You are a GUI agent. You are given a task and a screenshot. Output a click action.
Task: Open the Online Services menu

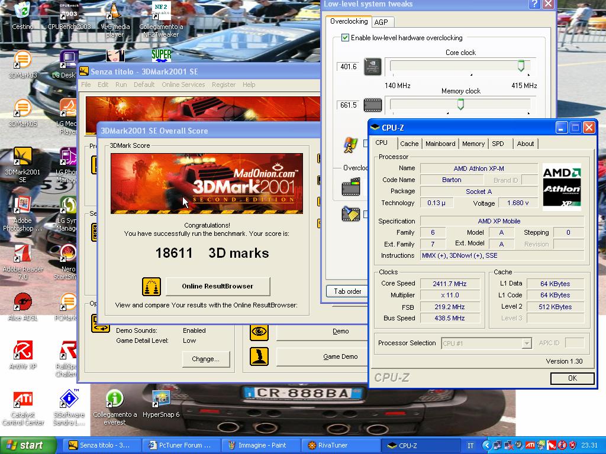click(183, 85)
